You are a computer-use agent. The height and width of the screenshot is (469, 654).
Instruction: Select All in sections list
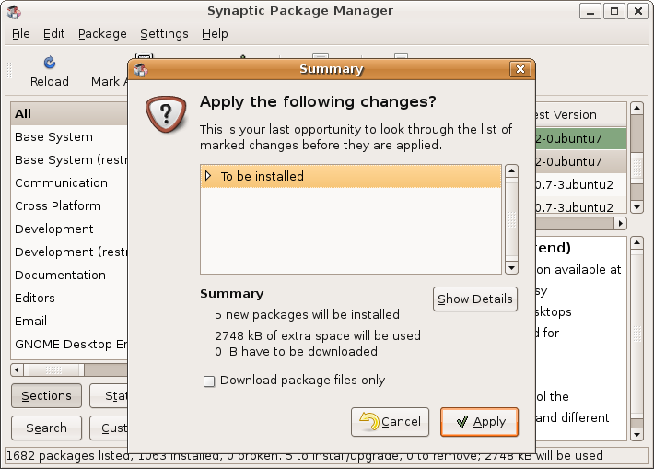[70, 114]
